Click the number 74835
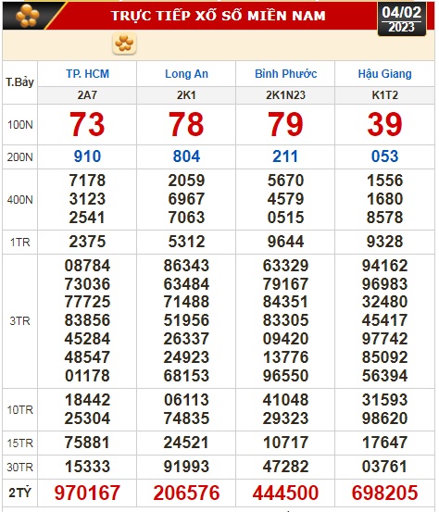Image resolution: width=439 pixels, height=512 pixels. click(186, 418)
